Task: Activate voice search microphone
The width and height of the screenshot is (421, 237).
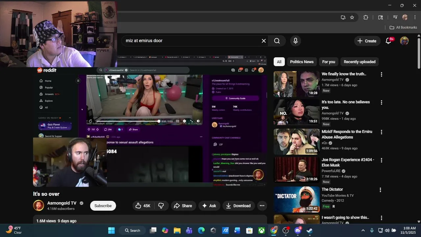Action: point(295,41)
